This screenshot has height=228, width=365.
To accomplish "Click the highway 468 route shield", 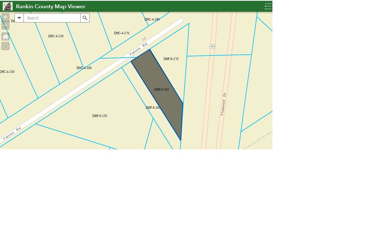I will tap(212, 46).
